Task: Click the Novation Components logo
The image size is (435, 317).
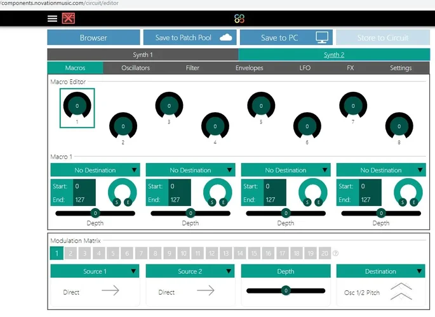Action: (239, 18)
